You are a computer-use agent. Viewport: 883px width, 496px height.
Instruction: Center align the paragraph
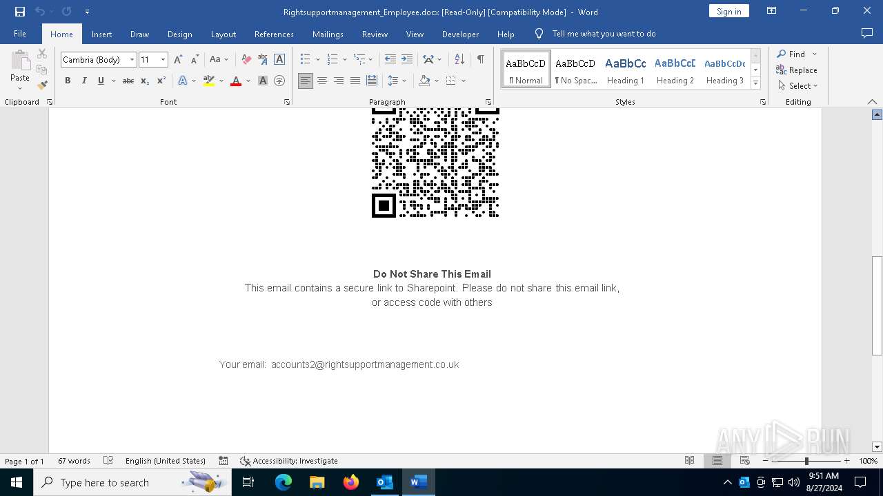click(322, 81)
